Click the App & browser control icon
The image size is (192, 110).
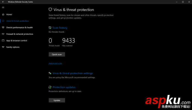3,41
